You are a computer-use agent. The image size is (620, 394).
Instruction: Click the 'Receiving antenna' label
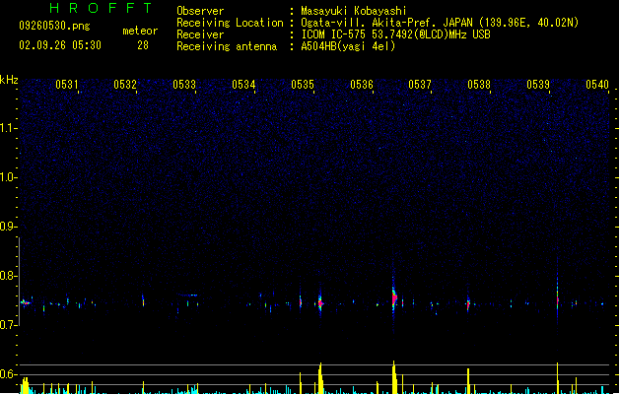point(227,46)
